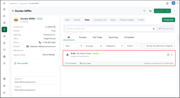Open the page-level three-dot menu
This screenshot has height=98, width=180.
pos(174,11)
